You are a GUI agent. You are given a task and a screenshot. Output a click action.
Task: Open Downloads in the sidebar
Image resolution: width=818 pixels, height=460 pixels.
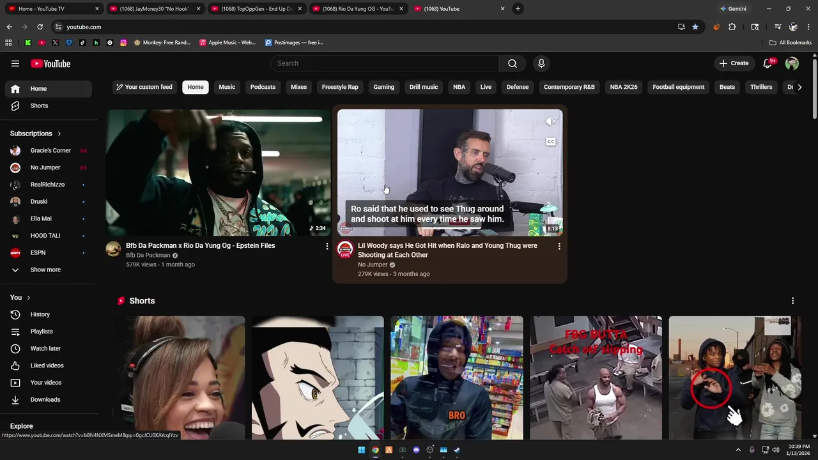point(49,399)
